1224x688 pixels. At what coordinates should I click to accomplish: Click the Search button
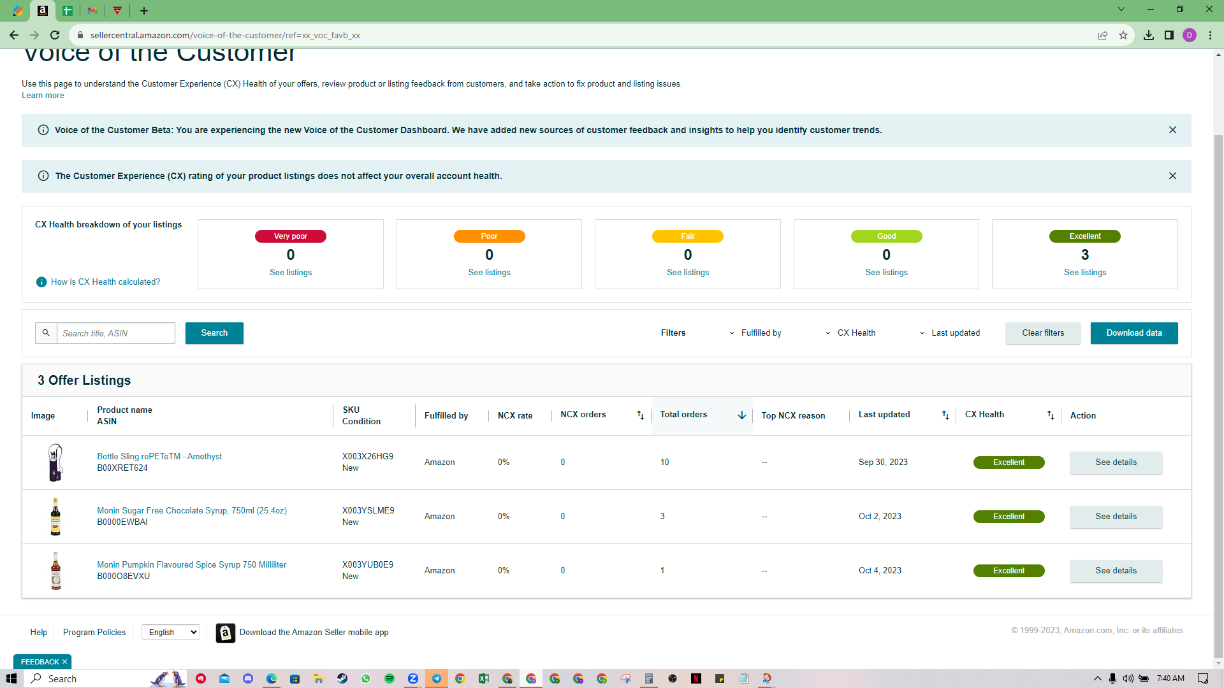(214, 333)
